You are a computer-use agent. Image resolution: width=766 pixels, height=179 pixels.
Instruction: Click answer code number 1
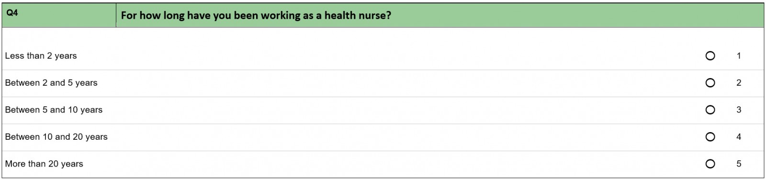(x=739, y=56)
